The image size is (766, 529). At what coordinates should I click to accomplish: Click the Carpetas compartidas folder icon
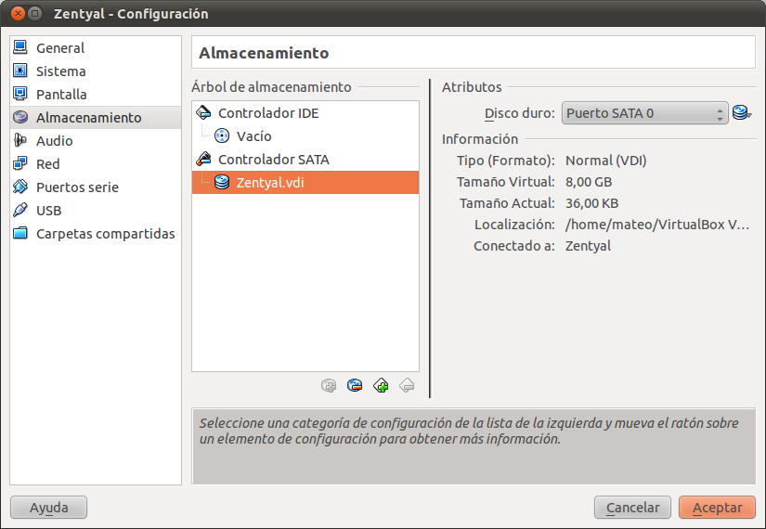click(x=20, y=233)
